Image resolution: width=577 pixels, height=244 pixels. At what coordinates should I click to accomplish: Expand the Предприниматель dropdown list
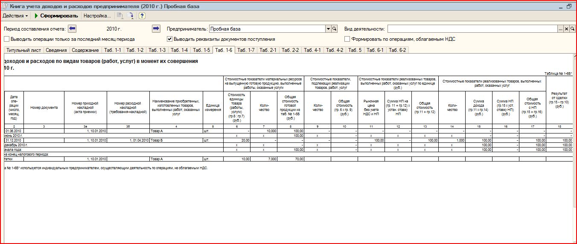(x=329, y=29)
